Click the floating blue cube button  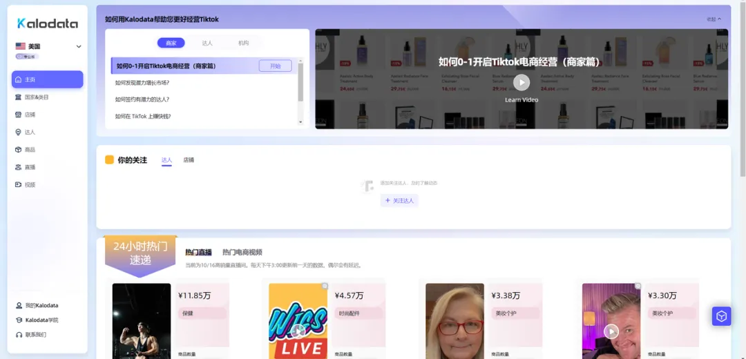(721, 316)
